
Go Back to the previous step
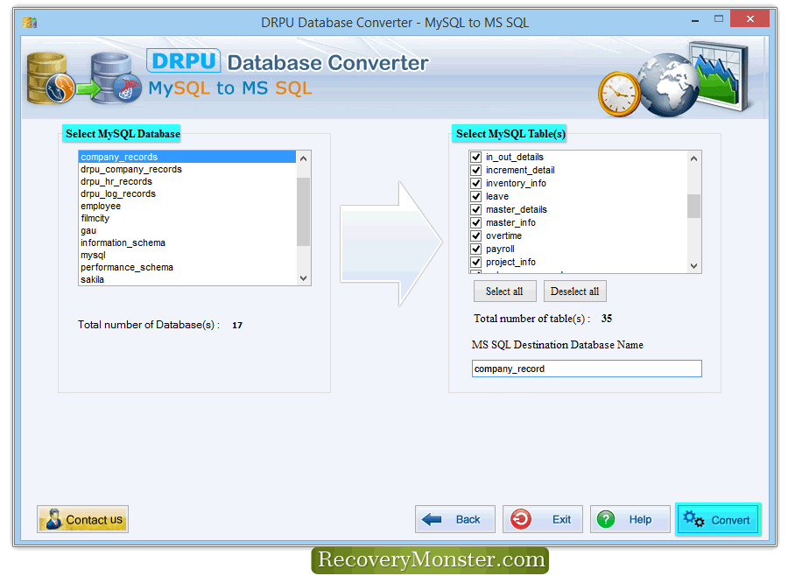point(455,519)
